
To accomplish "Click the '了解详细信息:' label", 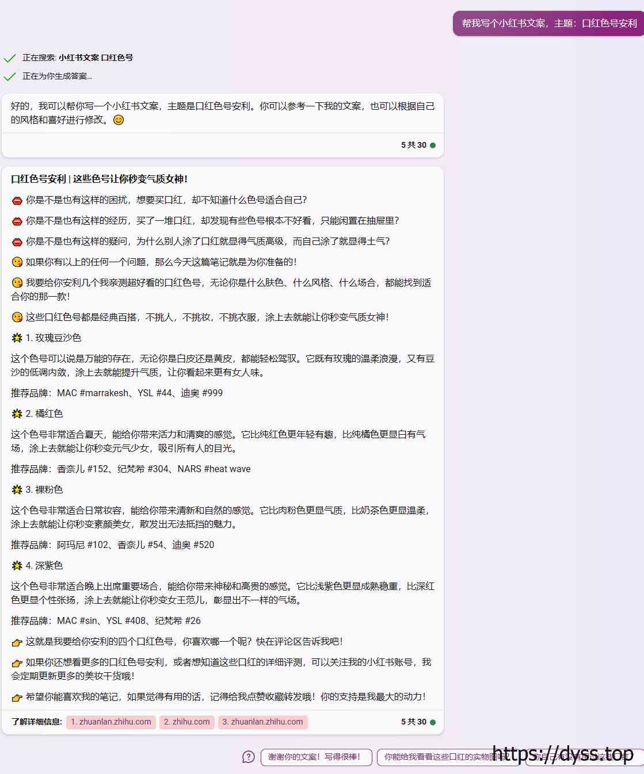I will click(36, 722).
